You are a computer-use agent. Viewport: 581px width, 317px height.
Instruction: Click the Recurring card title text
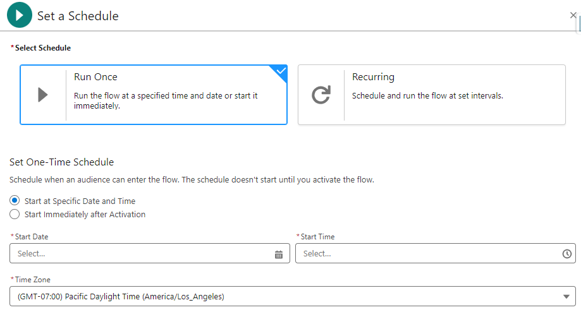click(373, 77)
